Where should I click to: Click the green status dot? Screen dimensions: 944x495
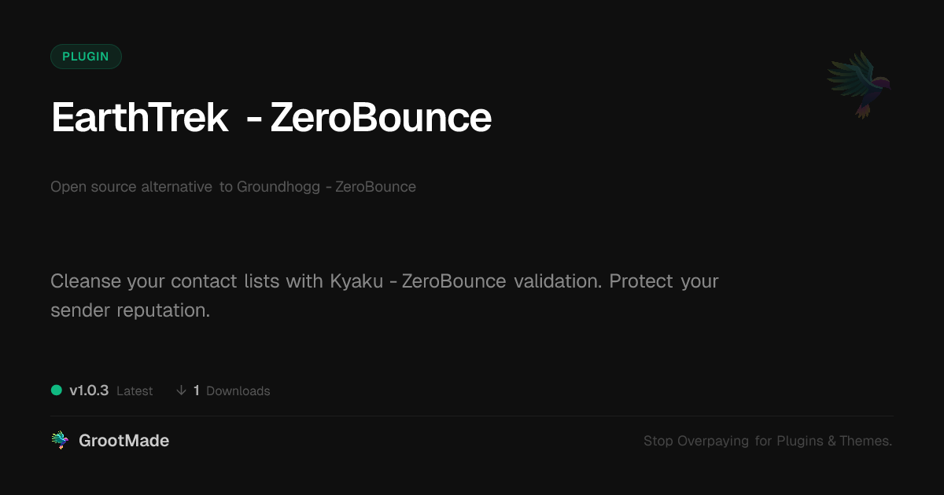click(x=57, y=390)
